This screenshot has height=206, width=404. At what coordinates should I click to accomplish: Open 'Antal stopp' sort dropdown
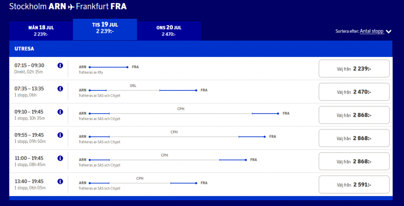coord(371,31)
